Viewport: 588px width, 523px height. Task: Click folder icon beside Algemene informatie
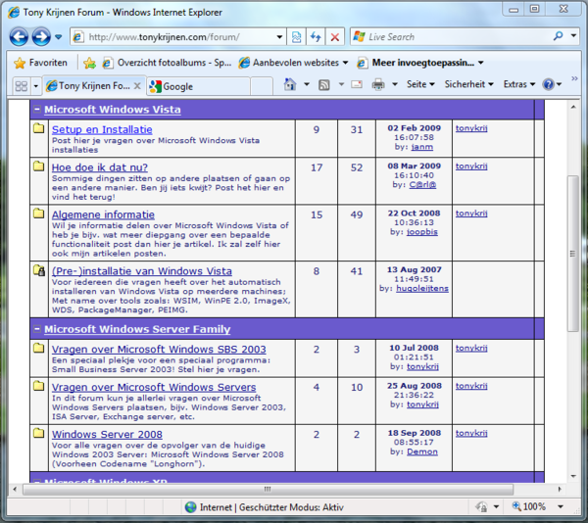(x=38, y=214)
